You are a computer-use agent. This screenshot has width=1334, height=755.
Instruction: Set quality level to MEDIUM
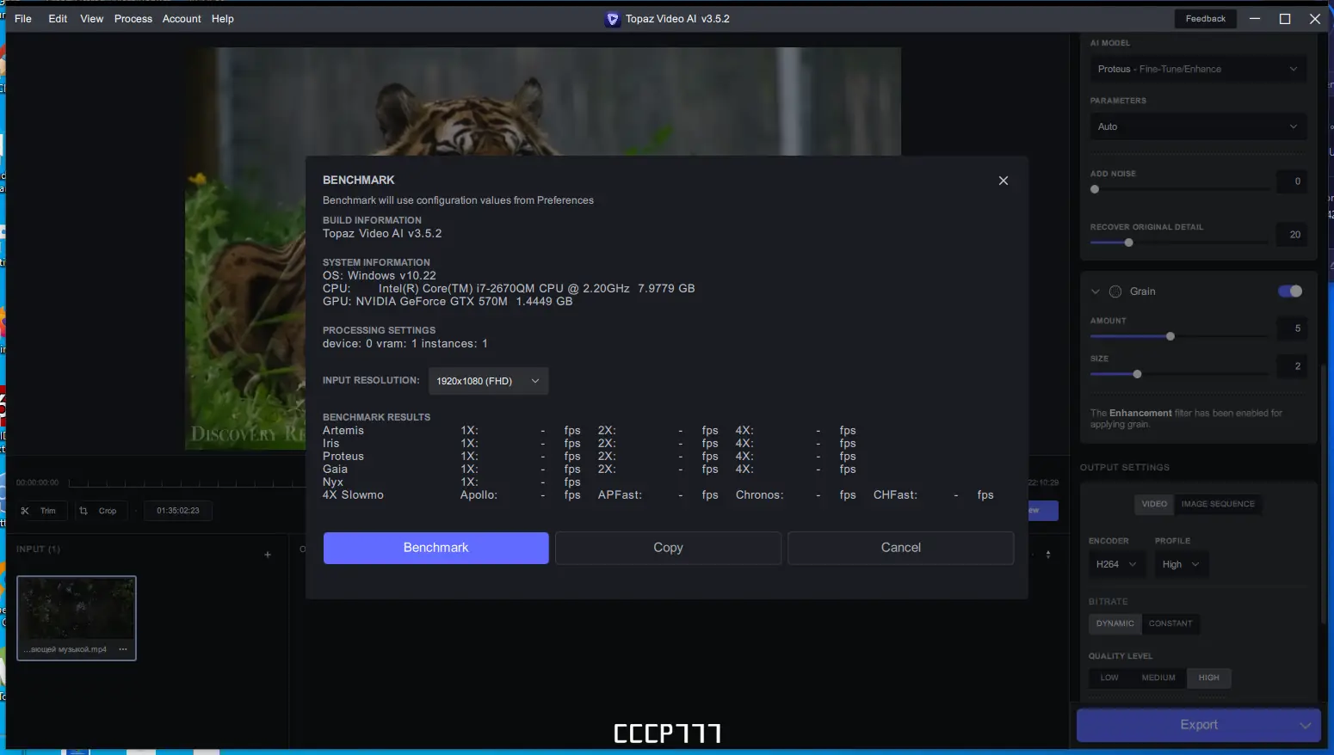click(1158, 678)
